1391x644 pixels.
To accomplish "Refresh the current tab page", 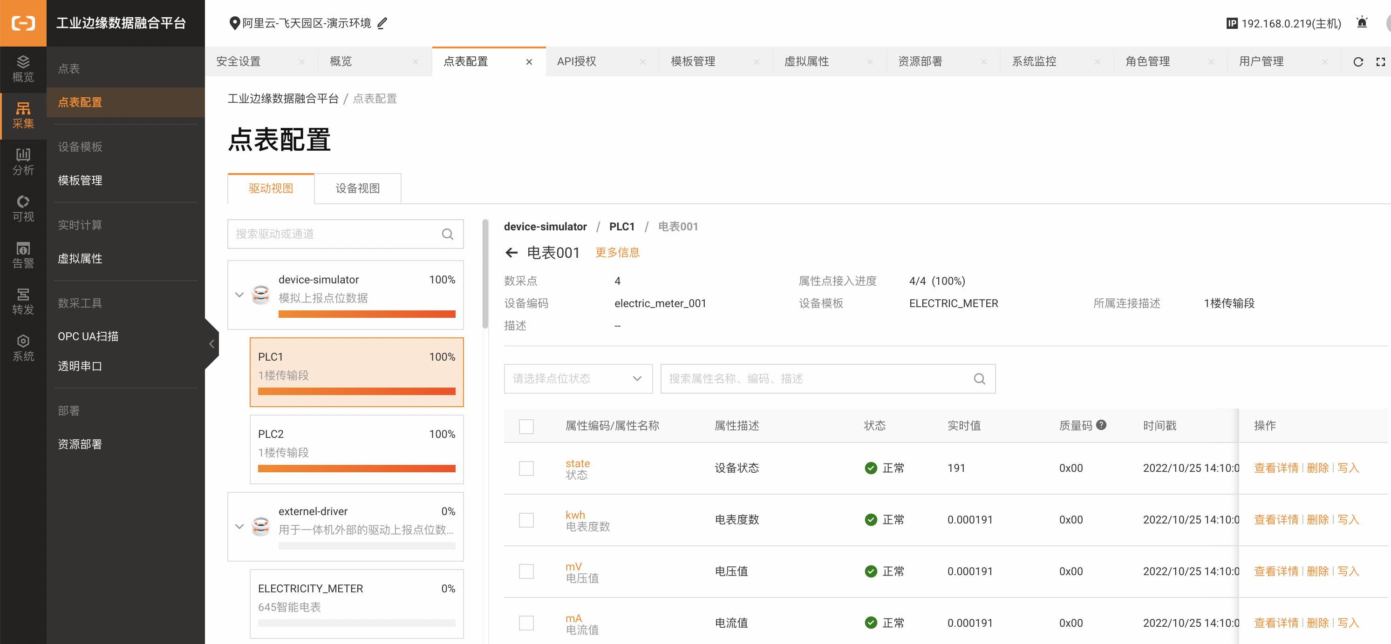I will coord(1358,61).
